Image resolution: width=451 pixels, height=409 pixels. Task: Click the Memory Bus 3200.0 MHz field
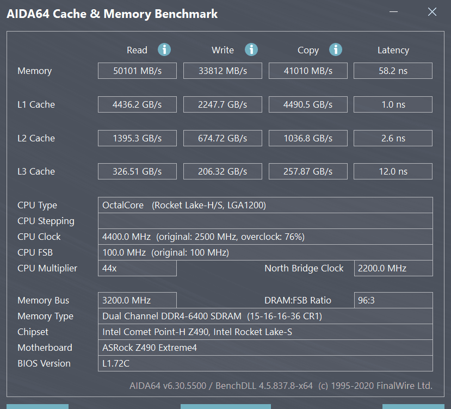(137, 300)
